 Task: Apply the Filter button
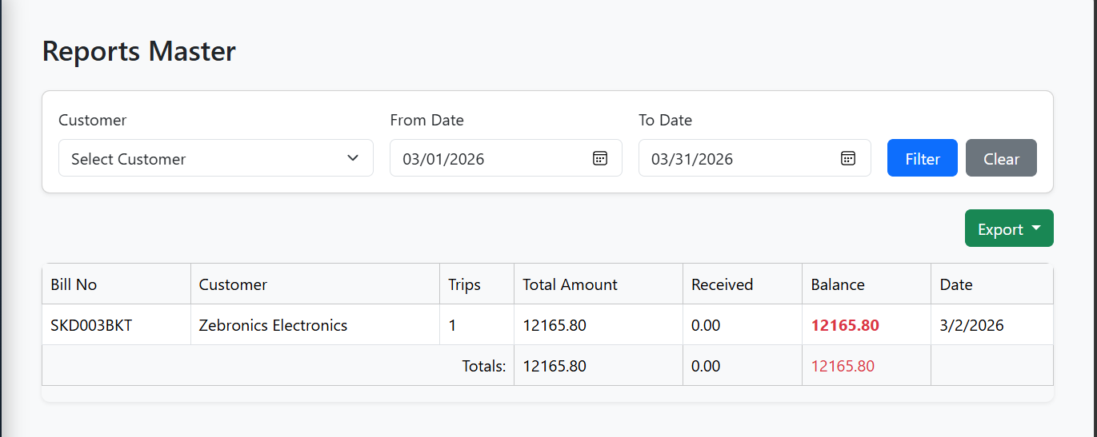point(923,158)
